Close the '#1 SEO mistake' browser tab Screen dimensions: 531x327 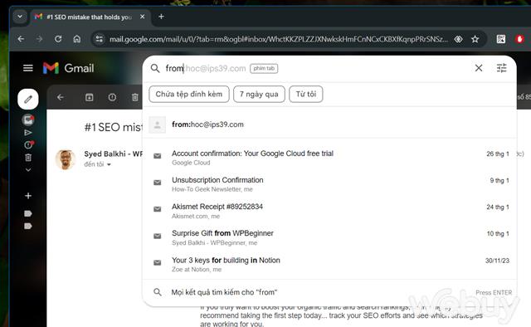[x=143, y=17]
